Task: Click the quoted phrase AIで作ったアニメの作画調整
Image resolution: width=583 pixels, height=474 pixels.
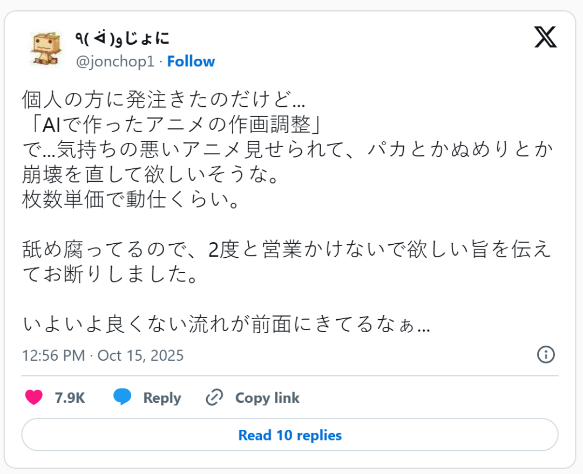Action: (173, 125)
